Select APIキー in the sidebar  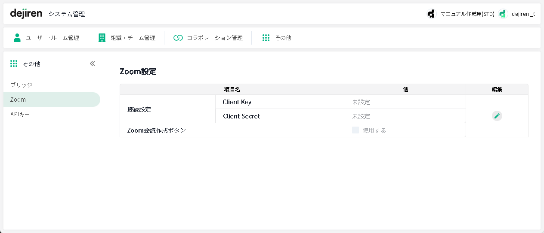pos(20,114)
